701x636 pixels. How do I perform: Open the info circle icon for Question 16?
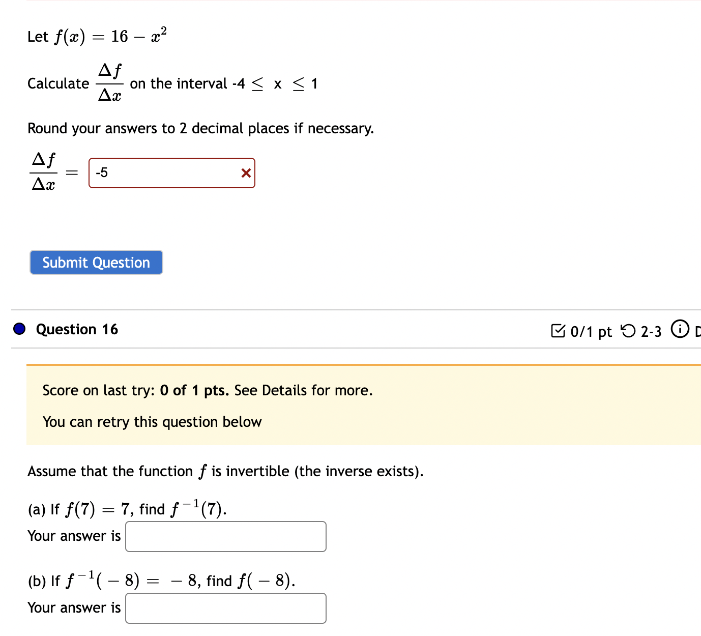(x=680, y=329)
